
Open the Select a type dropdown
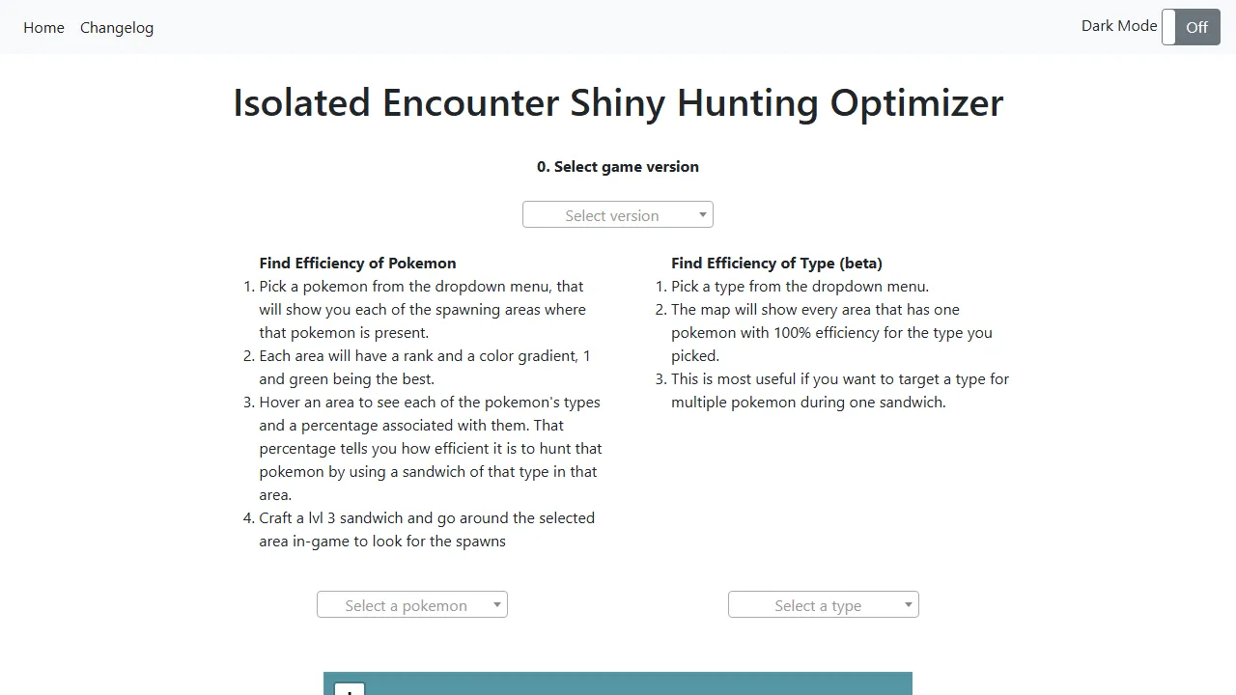point(823,604)
